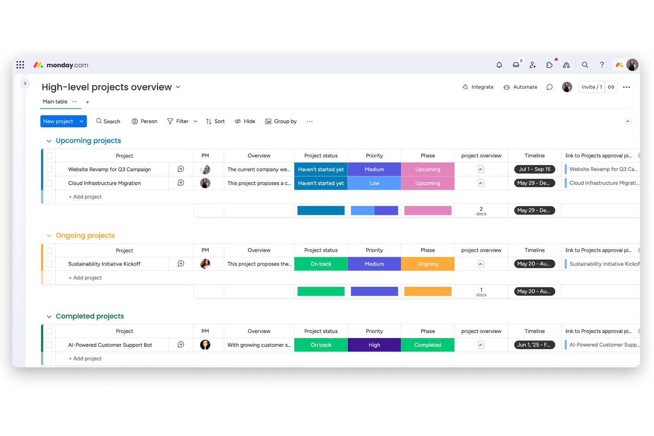Open the Filter dropdown chevron
654x436 pixels.
[x=195, y=121]
